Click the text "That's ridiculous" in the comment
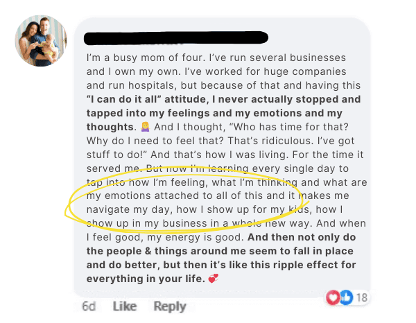 point(238,143)
